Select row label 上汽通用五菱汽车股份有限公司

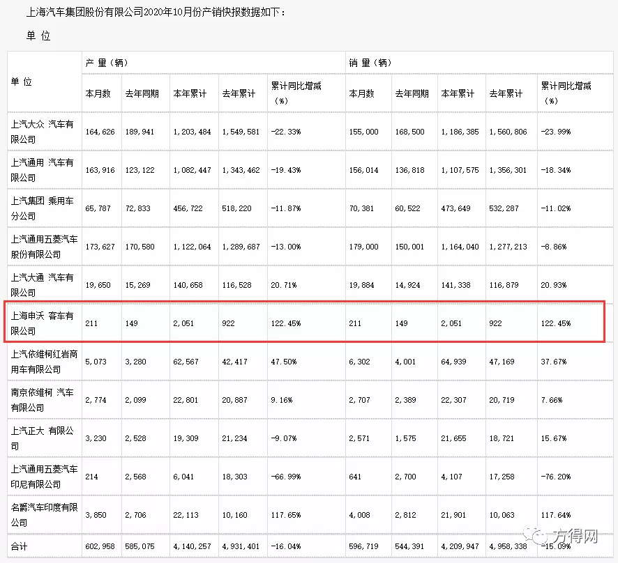tap(44, 247)
